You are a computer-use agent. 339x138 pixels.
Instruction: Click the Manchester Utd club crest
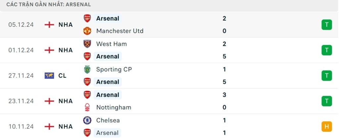(87, 31)
